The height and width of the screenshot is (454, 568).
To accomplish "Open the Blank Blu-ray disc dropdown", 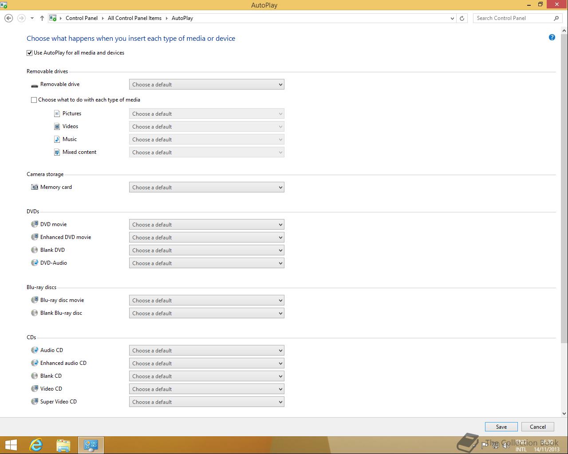I will (207, 313).
